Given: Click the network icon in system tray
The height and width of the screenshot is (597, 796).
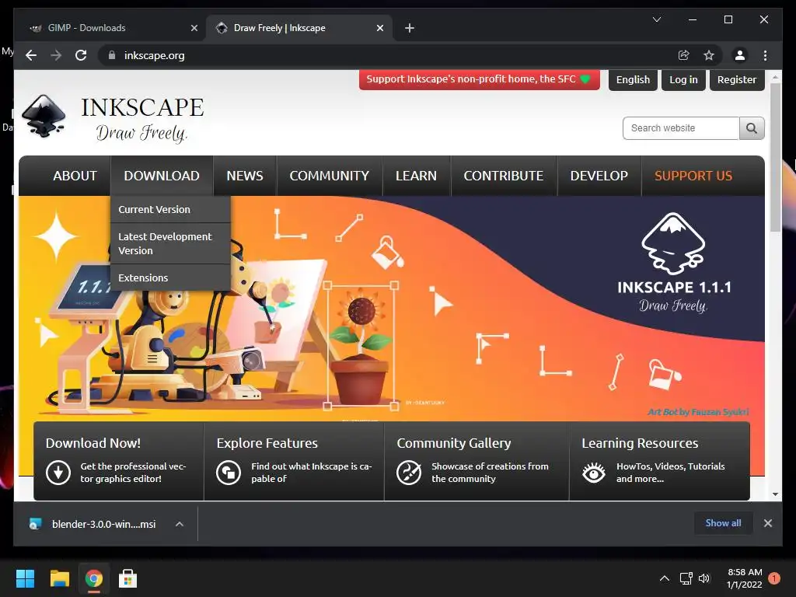Looking at the screenshot, I should [x=686, y=578].
